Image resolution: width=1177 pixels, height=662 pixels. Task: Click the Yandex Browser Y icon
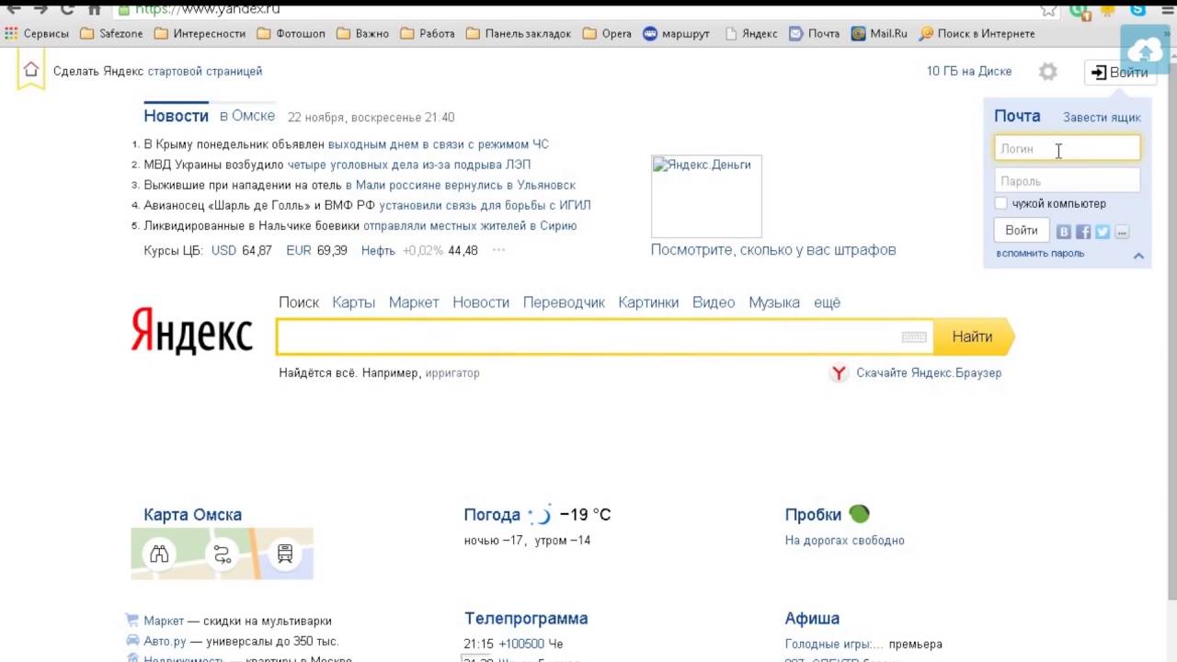[x=839, y=372]
